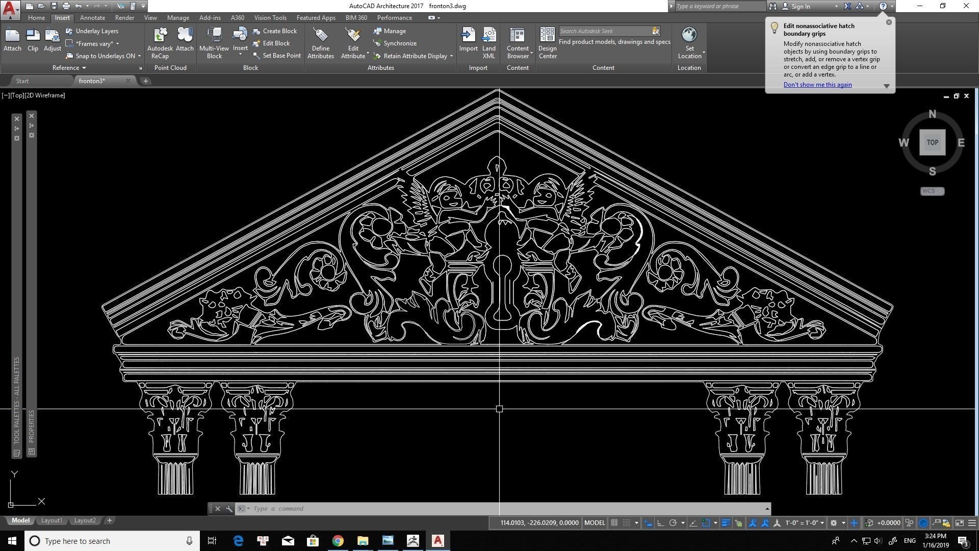Toggle ortho mode in the status bar
Screen dimensions: 979x551
[x=661, y=523]
